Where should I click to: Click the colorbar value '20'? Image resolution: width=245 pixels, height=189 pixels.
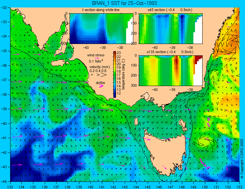119,64
